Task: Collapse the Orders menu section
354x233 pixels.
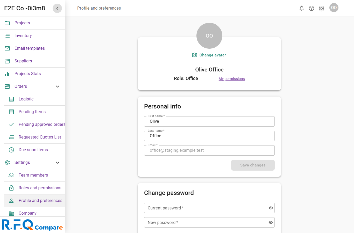Action: coord(58,86)
